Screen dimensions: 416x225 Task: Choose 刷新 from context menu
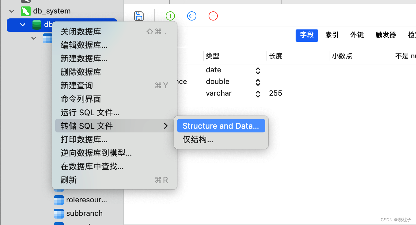[x=115, y=180]
